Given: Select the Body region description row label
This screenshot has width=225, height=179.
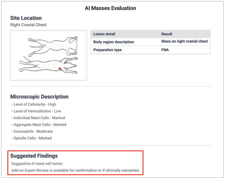Looking at the screenshot, I should 114,42.
